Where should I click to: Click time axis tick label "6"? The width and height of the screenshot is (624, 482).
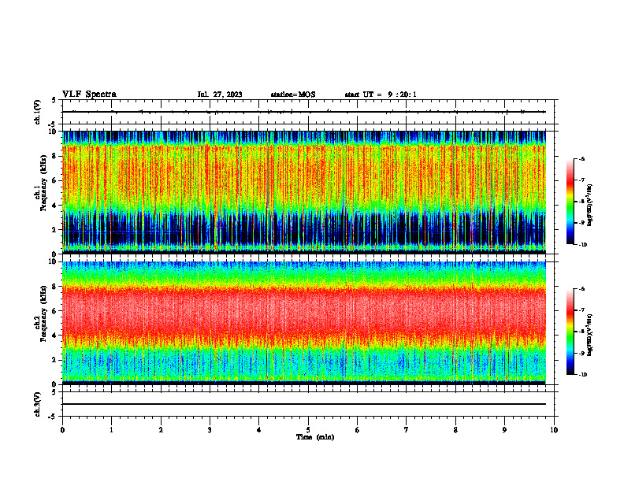pos(357,430)
